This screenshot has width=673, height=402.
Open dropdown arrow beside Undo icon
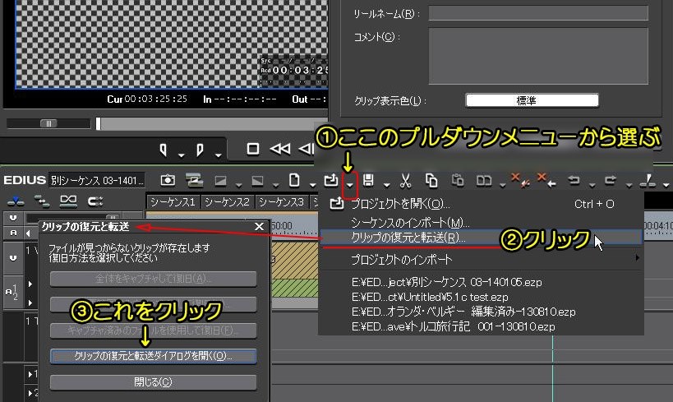pos(592,185)
